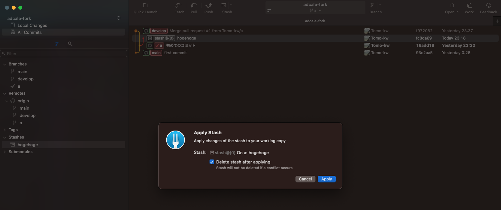Uncheck 'Delete stash after applying'

click(x=212, y=162)
